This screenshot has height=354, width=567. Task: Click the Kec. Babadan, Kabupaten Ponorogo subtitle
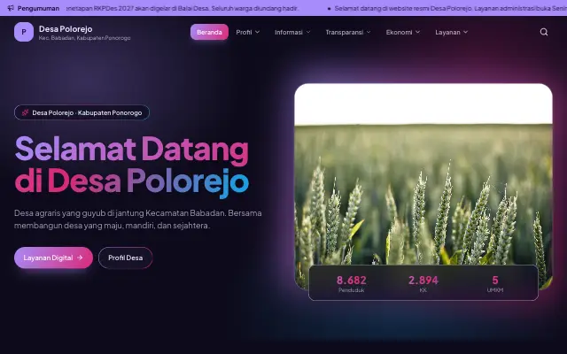85,38
